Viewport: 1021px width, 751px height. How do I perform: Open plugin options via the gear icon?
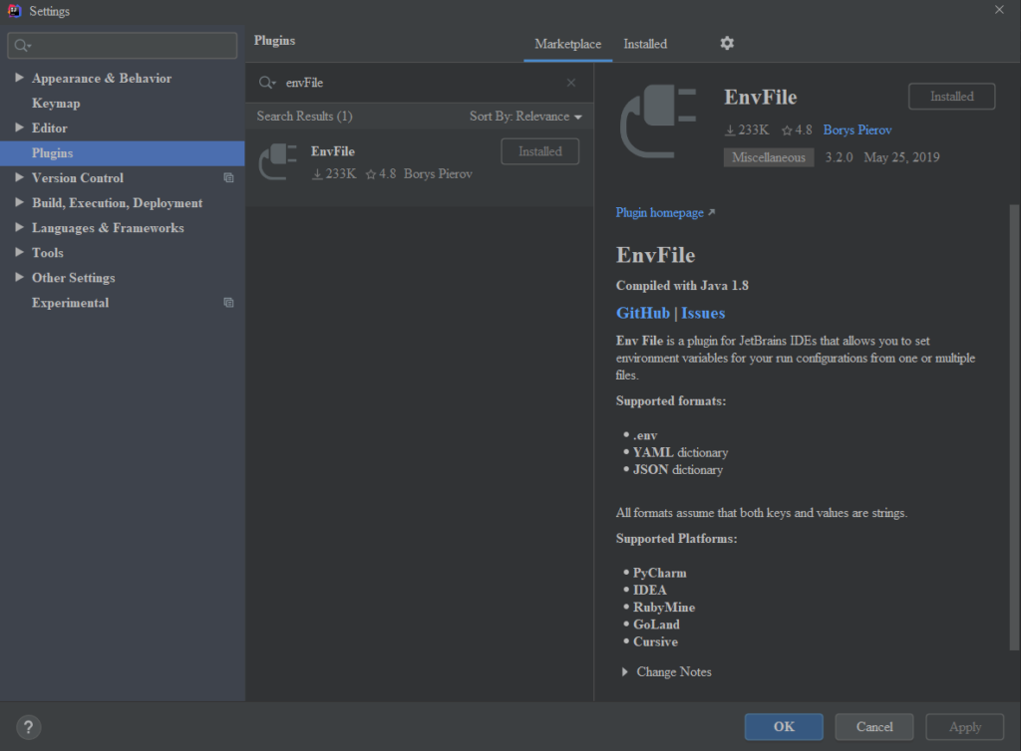tap(726, 43)
